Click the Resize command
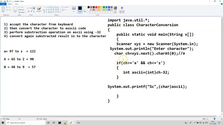The height and width of the screenshot is (125, 223). tap(21, 10)
